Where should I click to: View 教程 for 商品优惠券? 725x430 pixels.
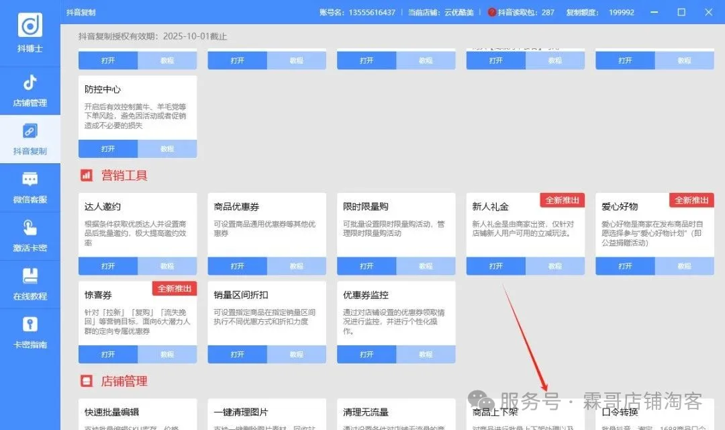[296, 266]
